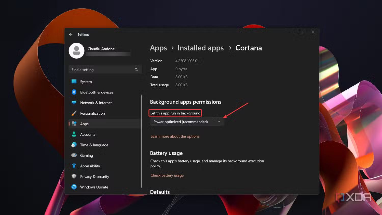
Task: Open Gaming settings
Action: click(x=74, y=155)
